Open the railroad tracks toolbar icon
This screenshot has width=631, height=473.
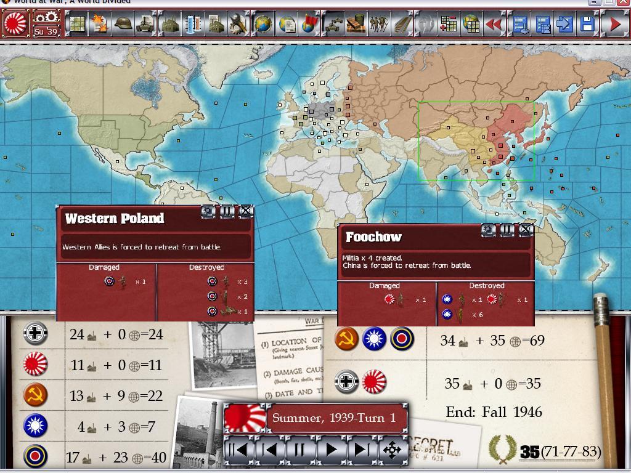[402, 24]
